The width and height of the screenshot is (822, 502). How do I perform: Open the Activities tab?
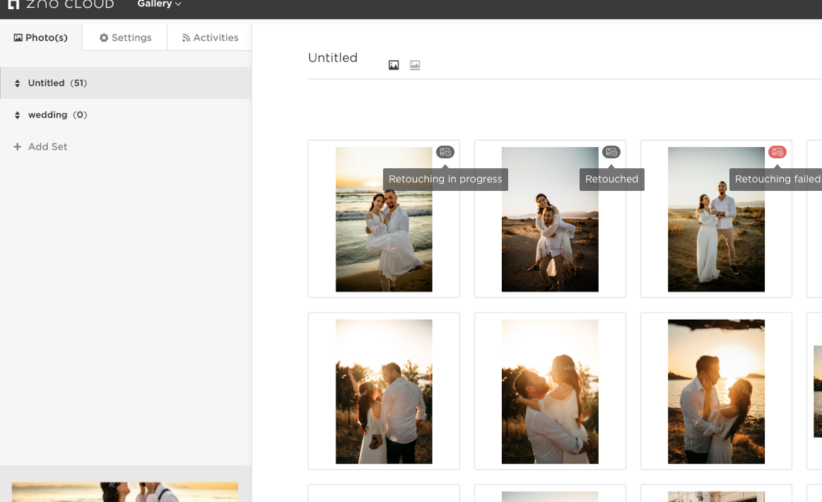point(210,37)
